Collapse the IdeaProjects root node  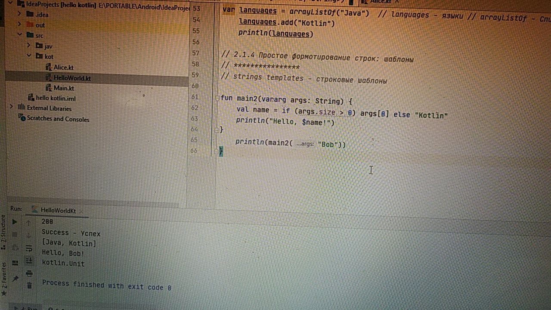pos(10,3)
